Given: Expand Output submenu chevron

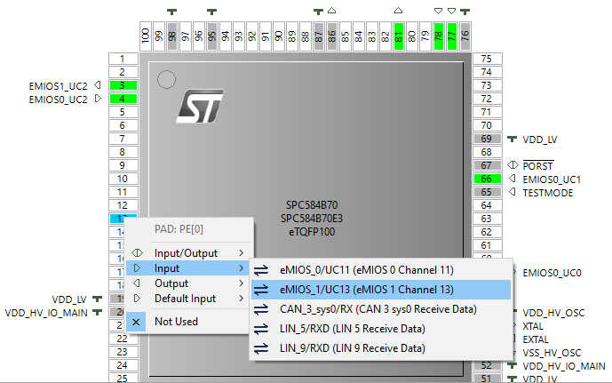Looking at the screenshot, I should point(242,283).
